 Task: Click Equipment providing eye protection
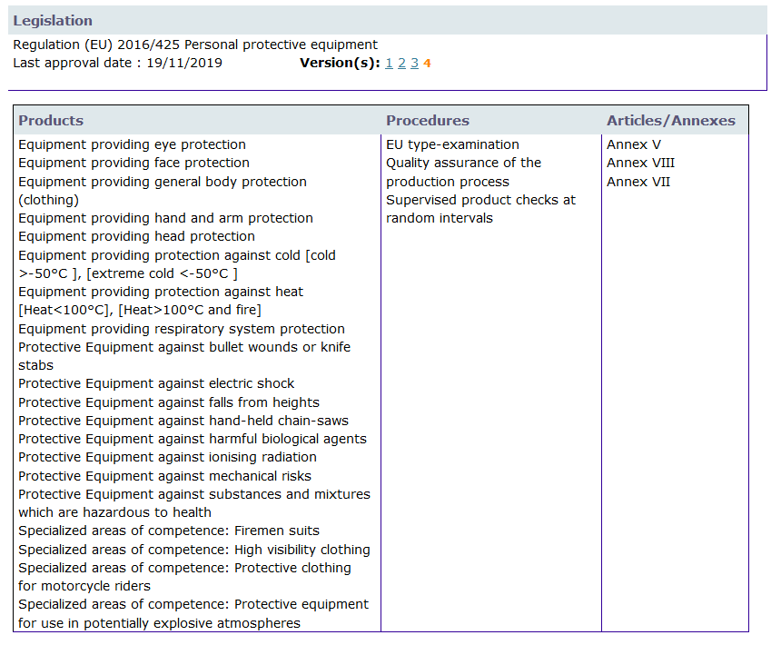132,144
